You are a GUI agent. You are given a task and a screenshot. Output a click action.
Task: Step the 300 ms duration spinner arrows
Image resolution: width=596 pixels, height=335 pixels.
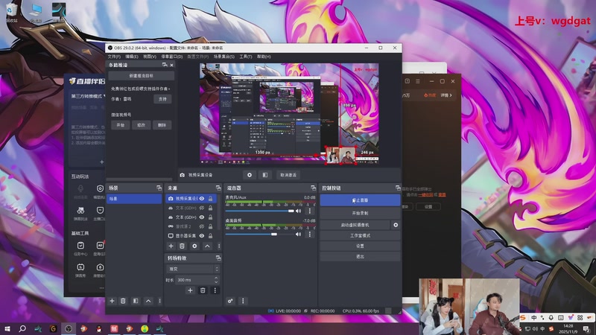click(216, 280)
